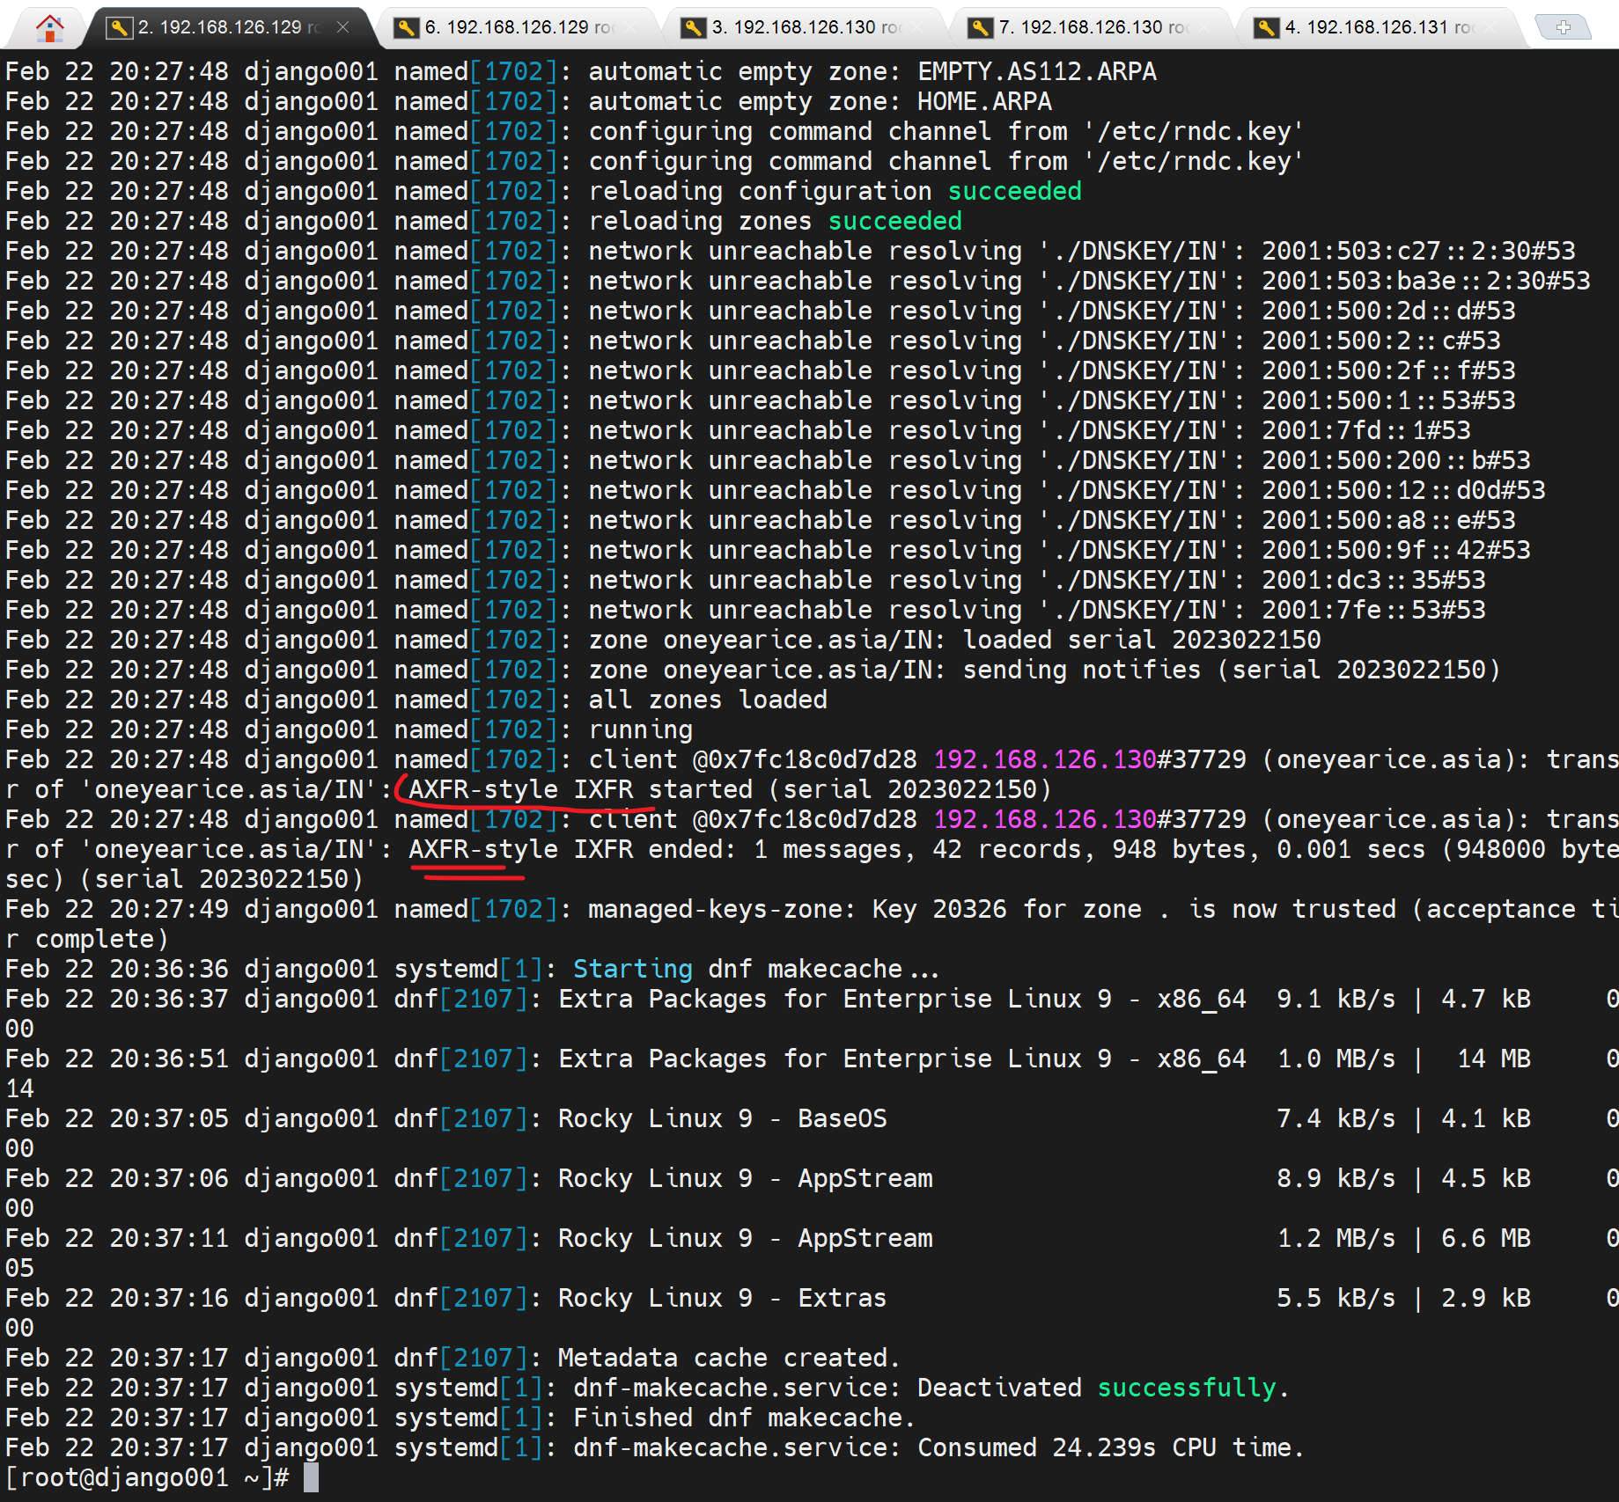1619x1502 pixels.
Task: Click timestamp 'Feb 22 20:27:49'
Action: (117, 910)
